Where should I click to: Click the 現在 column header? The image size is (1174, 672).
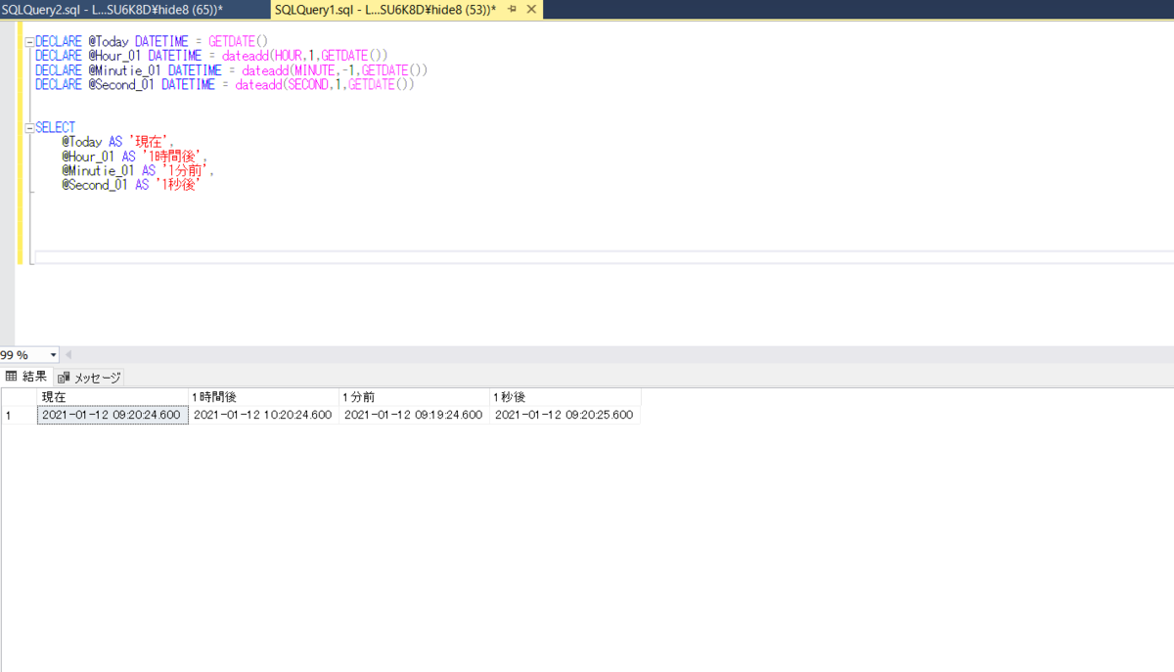click(113, 397)
